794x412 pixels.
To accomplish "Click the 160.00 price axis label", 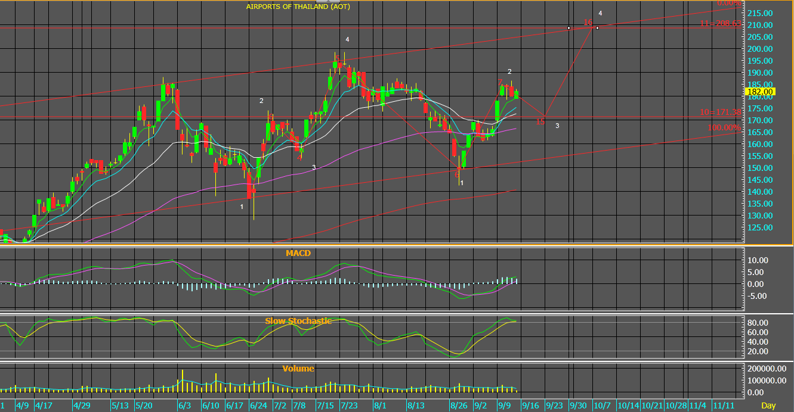I will [760, 144].
